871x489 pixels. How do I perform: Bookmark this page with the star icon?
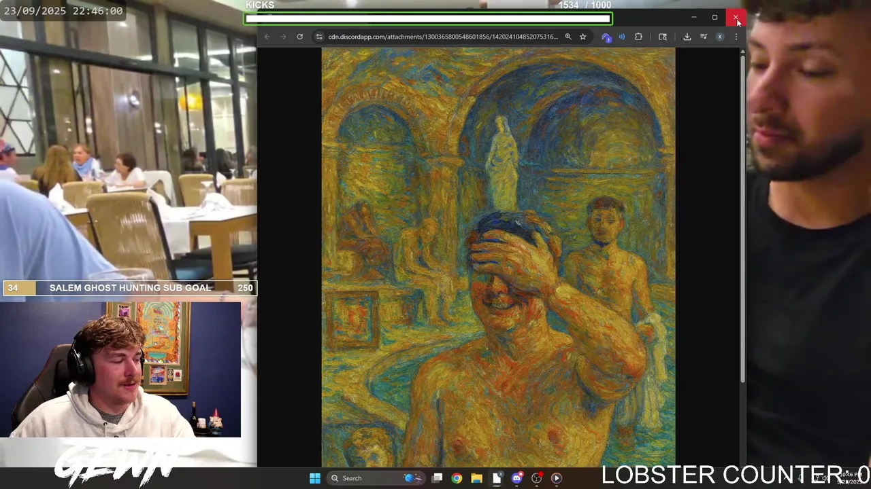coord(583,37)
